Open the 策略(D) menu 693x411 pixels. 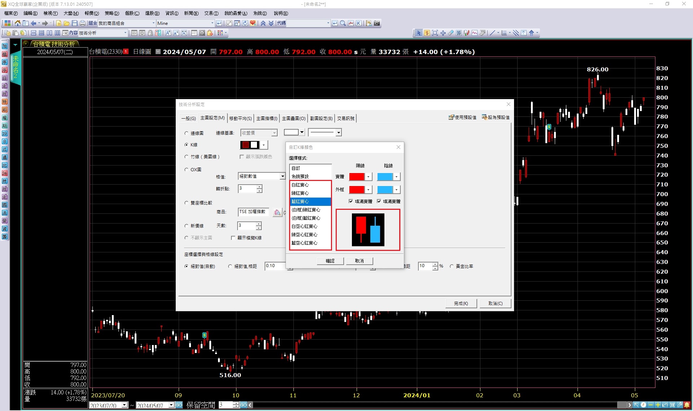112,13
